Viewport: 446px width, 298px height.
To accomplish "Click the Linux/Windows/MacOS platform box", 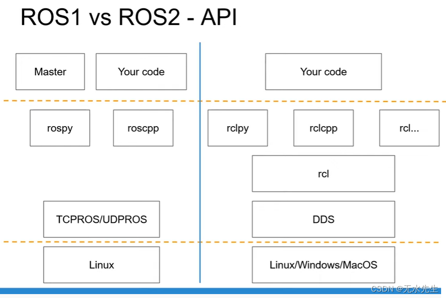I will 323,265.
